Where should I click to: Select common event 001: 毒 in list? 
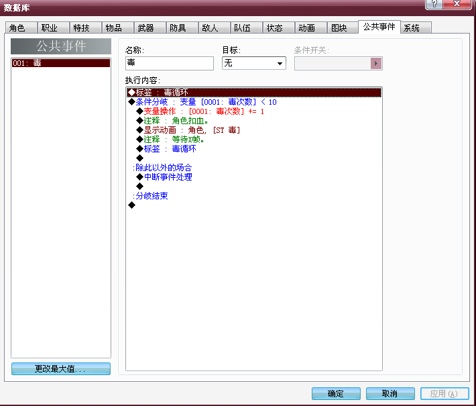click(61, 63)
